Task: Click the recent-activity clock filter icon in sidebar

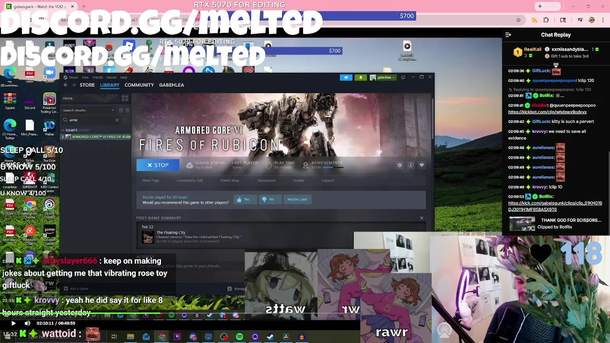Action: (x=121, y=110)
